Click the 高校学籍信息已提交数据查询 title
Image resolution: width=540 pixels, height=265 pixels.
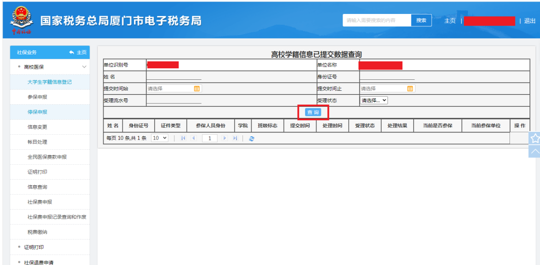pos(316,54)
